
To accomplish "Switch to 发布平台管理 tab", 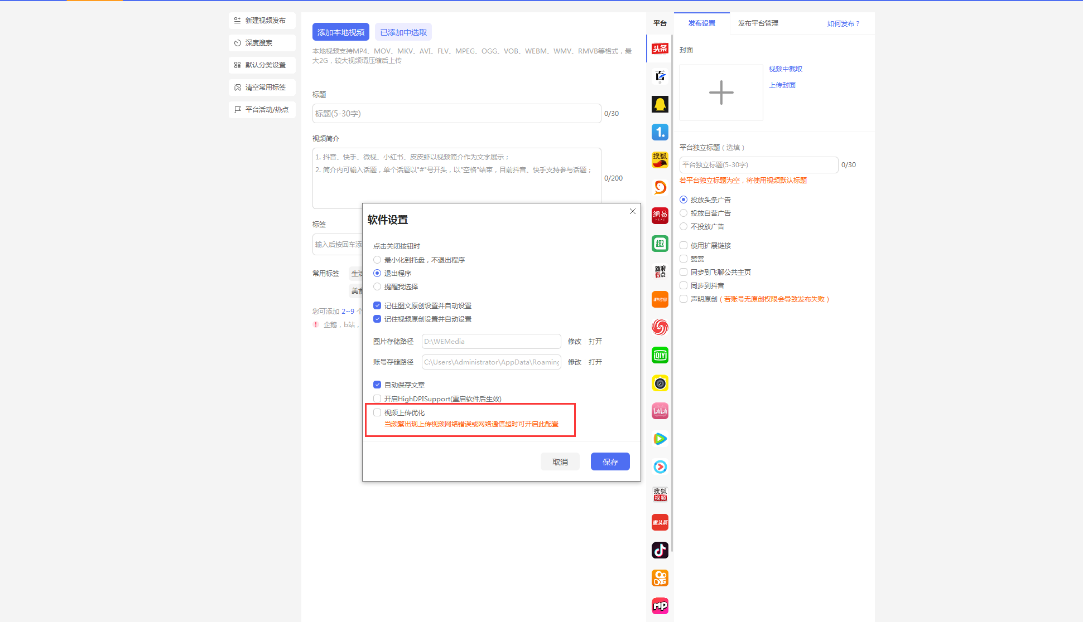I will tap(758, 23).
